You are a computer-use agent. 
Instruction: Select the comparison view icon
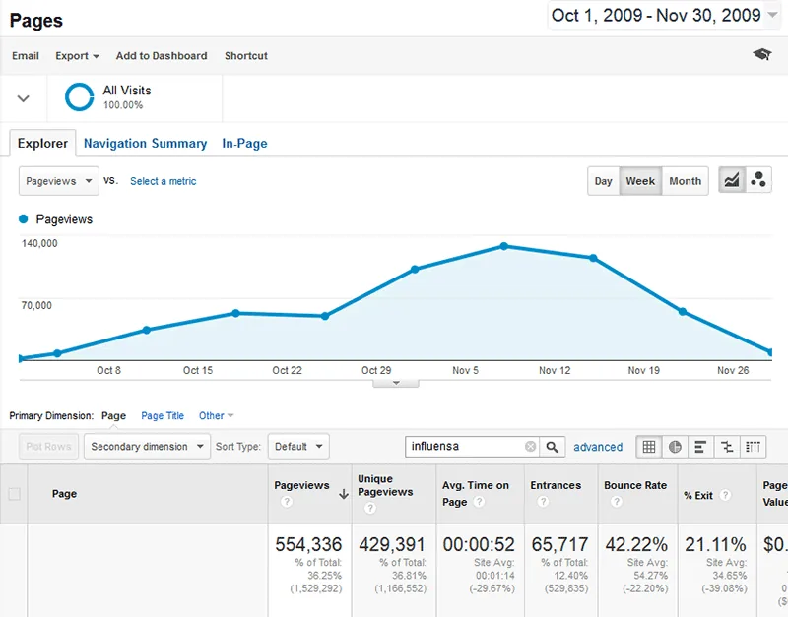click(x=727, y=447)
